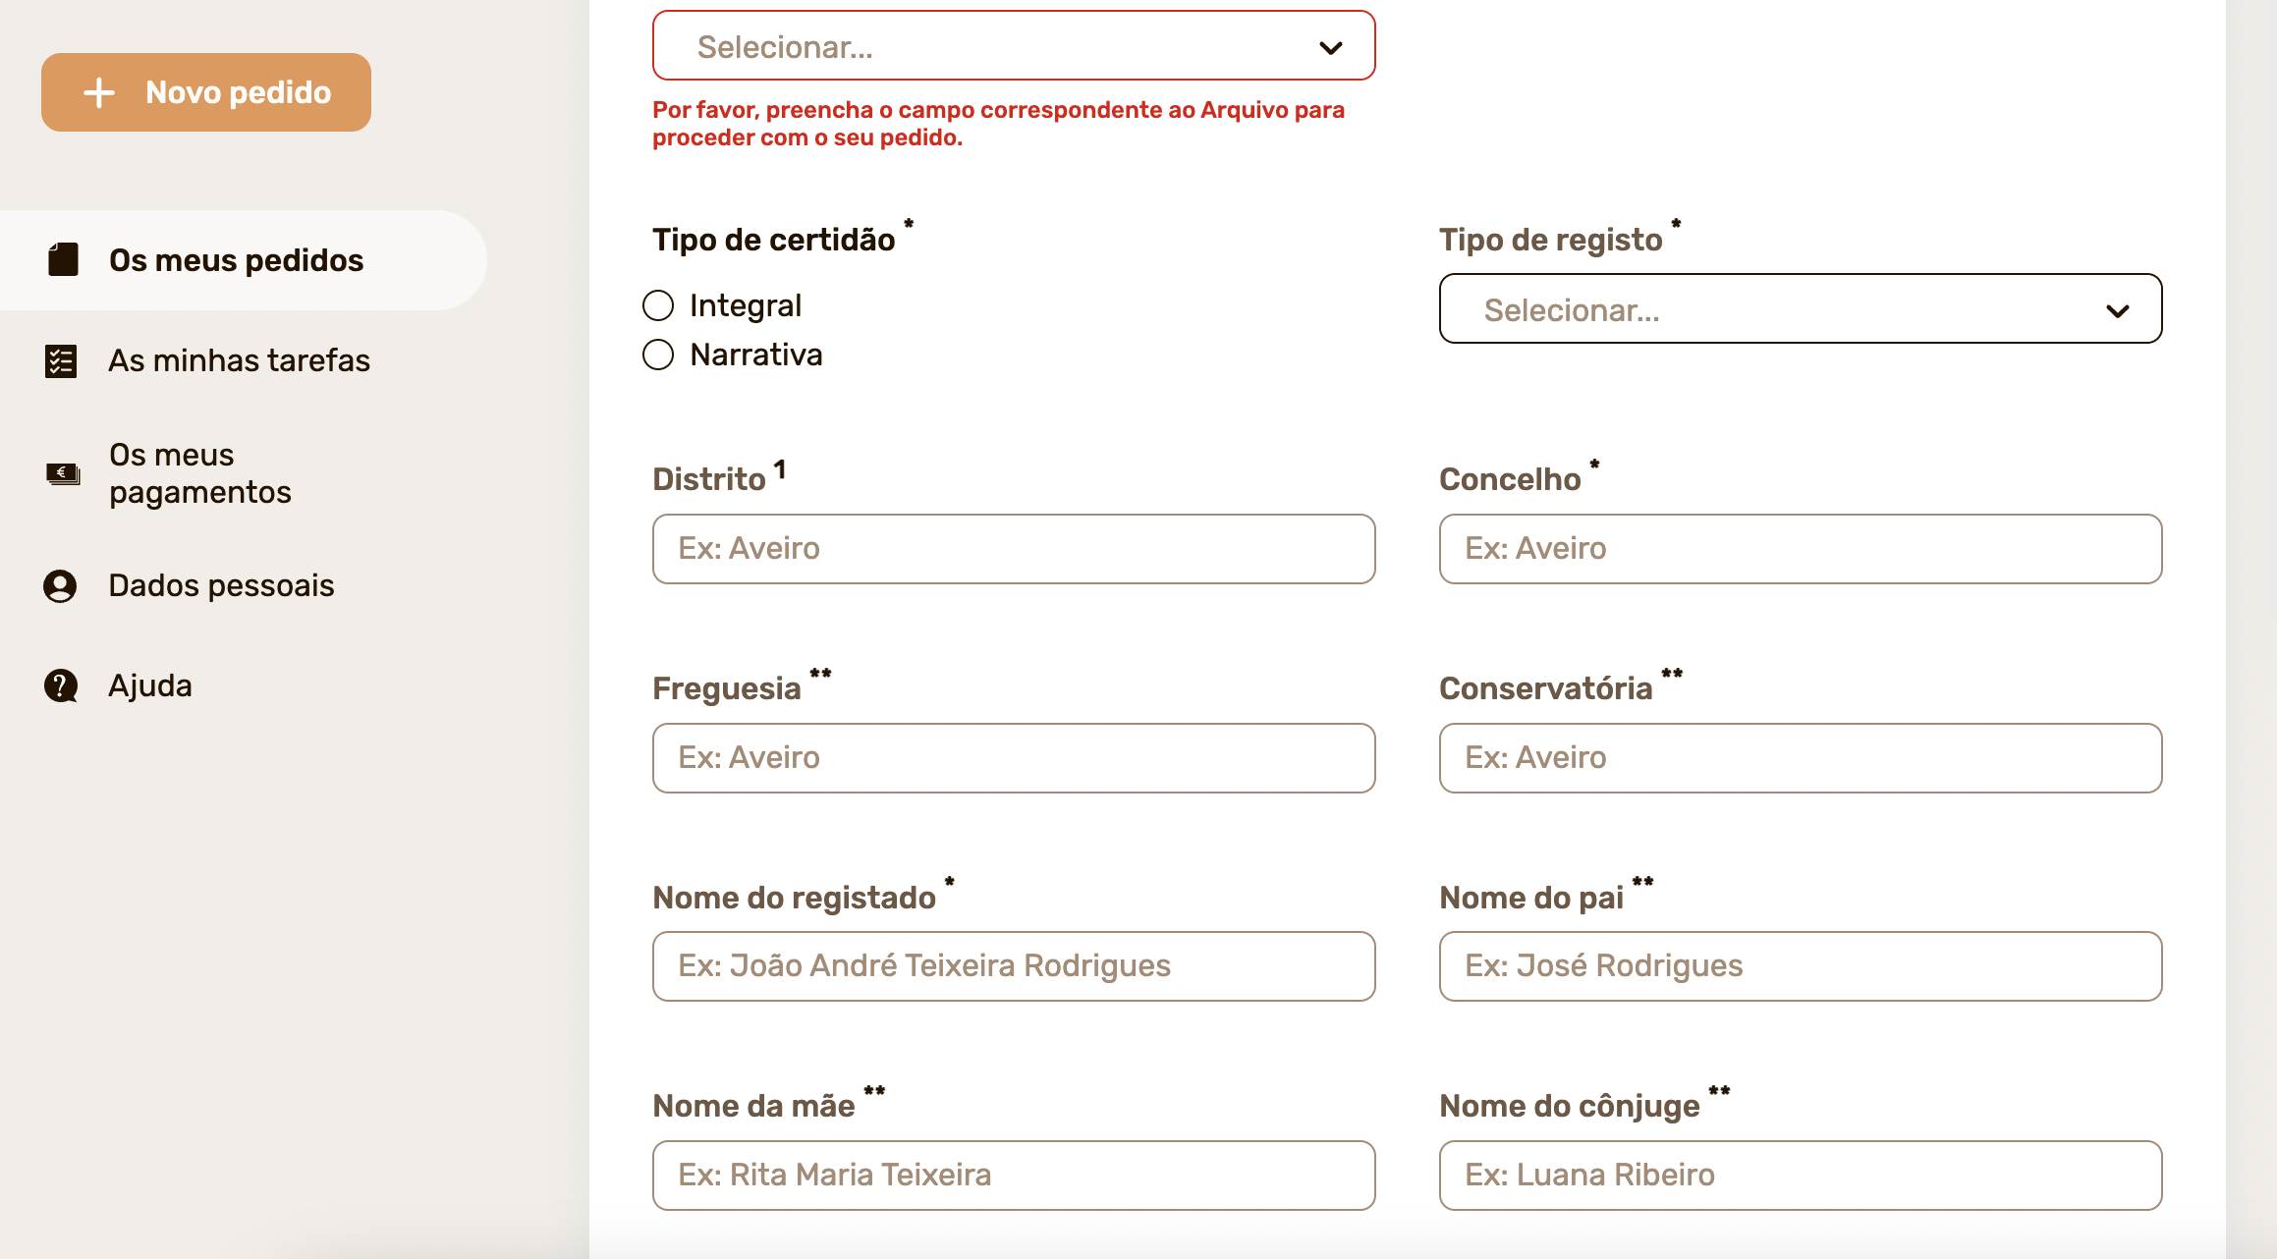Click the As minhas tarefas checklist icon

[61, 361]
